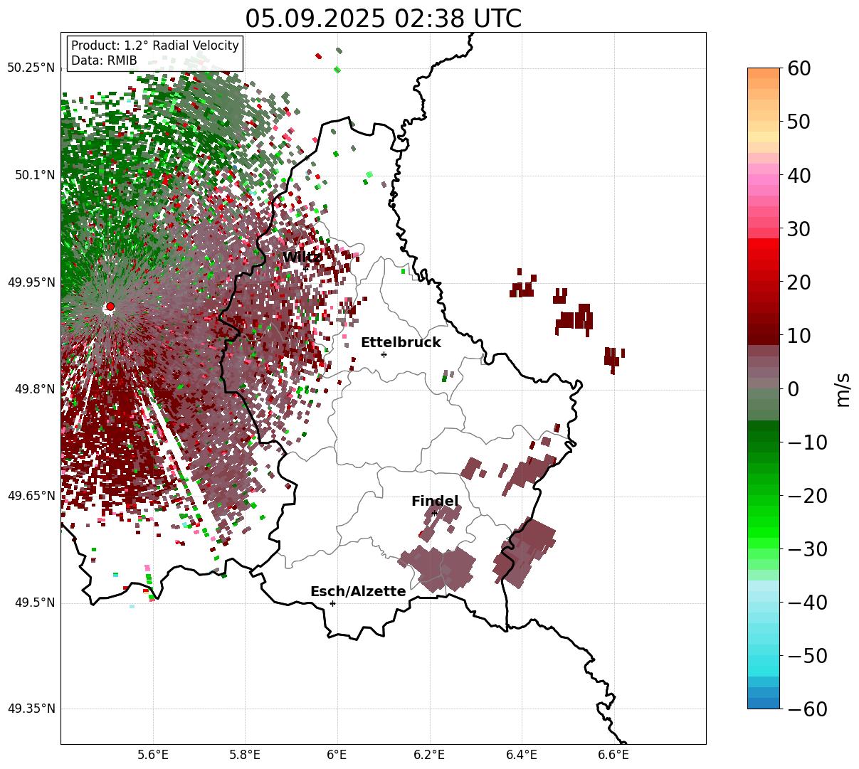Select the 'Data: RMIB' label
859x769 pixels.
[104, 60]
